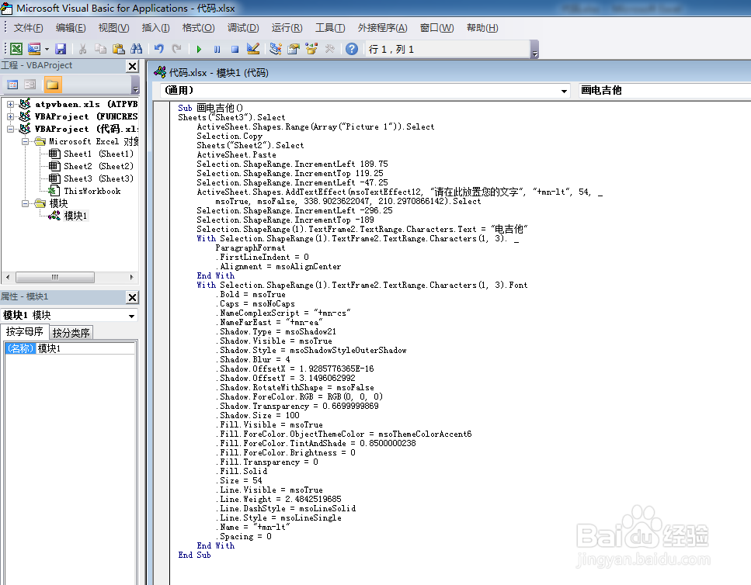751x585 pixels.
Task: Close the 工程 - VBAProject panel
Action: click(132, 66)
